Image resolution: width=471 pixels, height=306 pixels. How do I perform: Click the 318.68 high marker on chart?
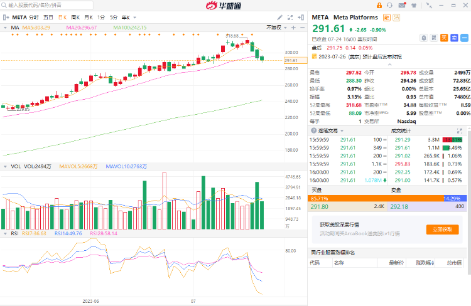(232, 36)
